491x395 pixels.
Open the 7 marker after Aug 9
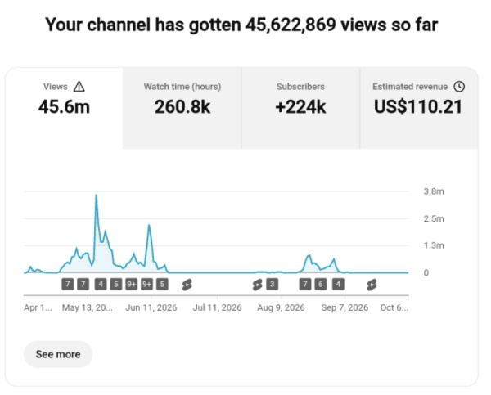click(x=305, y=285)
